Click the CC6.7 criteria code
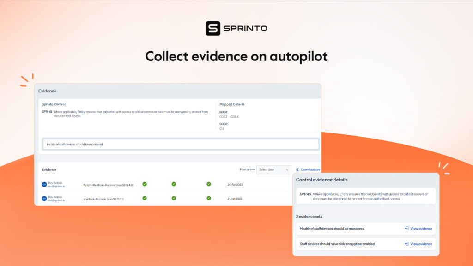The height and width of the screenshot is (266, 473). 223,117
